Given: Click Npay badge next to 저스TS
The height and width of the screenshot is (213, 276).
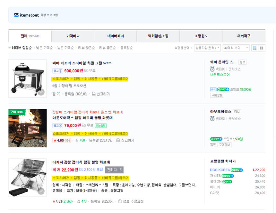Looking at the screenshot, I should [x=228, y=176].
